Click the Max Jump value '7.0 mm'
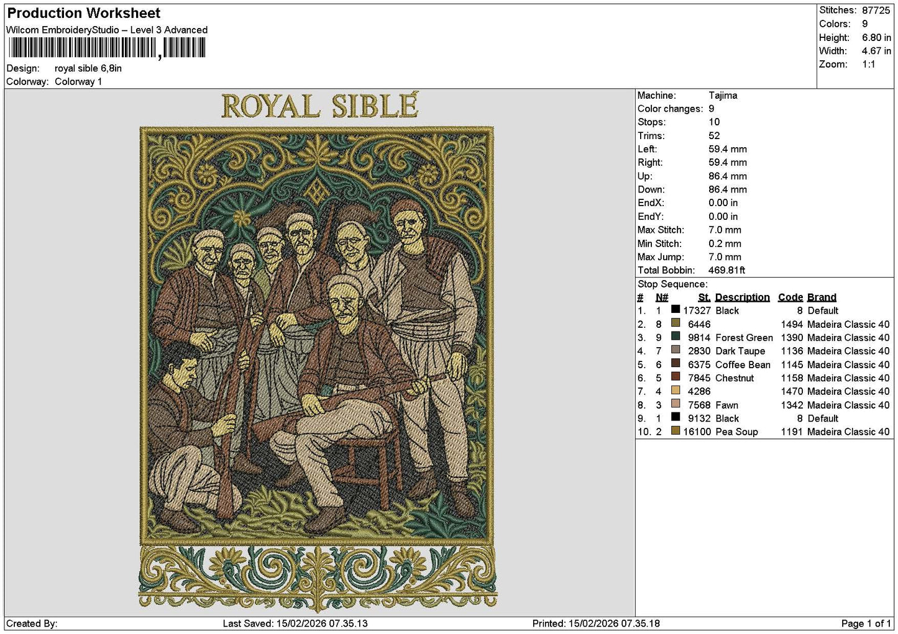Image resolution: width=898 pixels, height=634 pixels. point(725,257)
